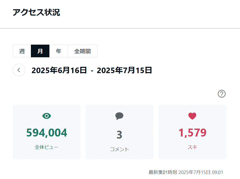This screenshot has height=179, width=240.
Task: Click the 最新集計時刻 timestamp text
Action: tap(186, 172)
